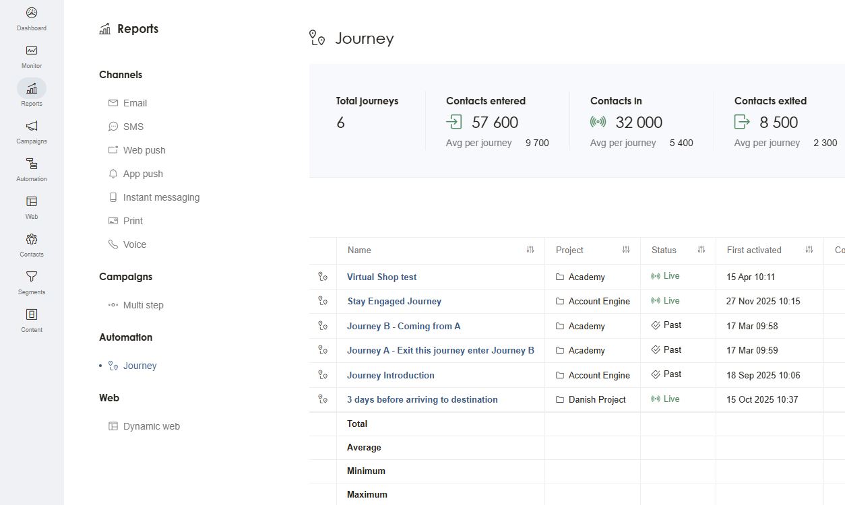Select the Automation sidebar icon

[32, 164]
